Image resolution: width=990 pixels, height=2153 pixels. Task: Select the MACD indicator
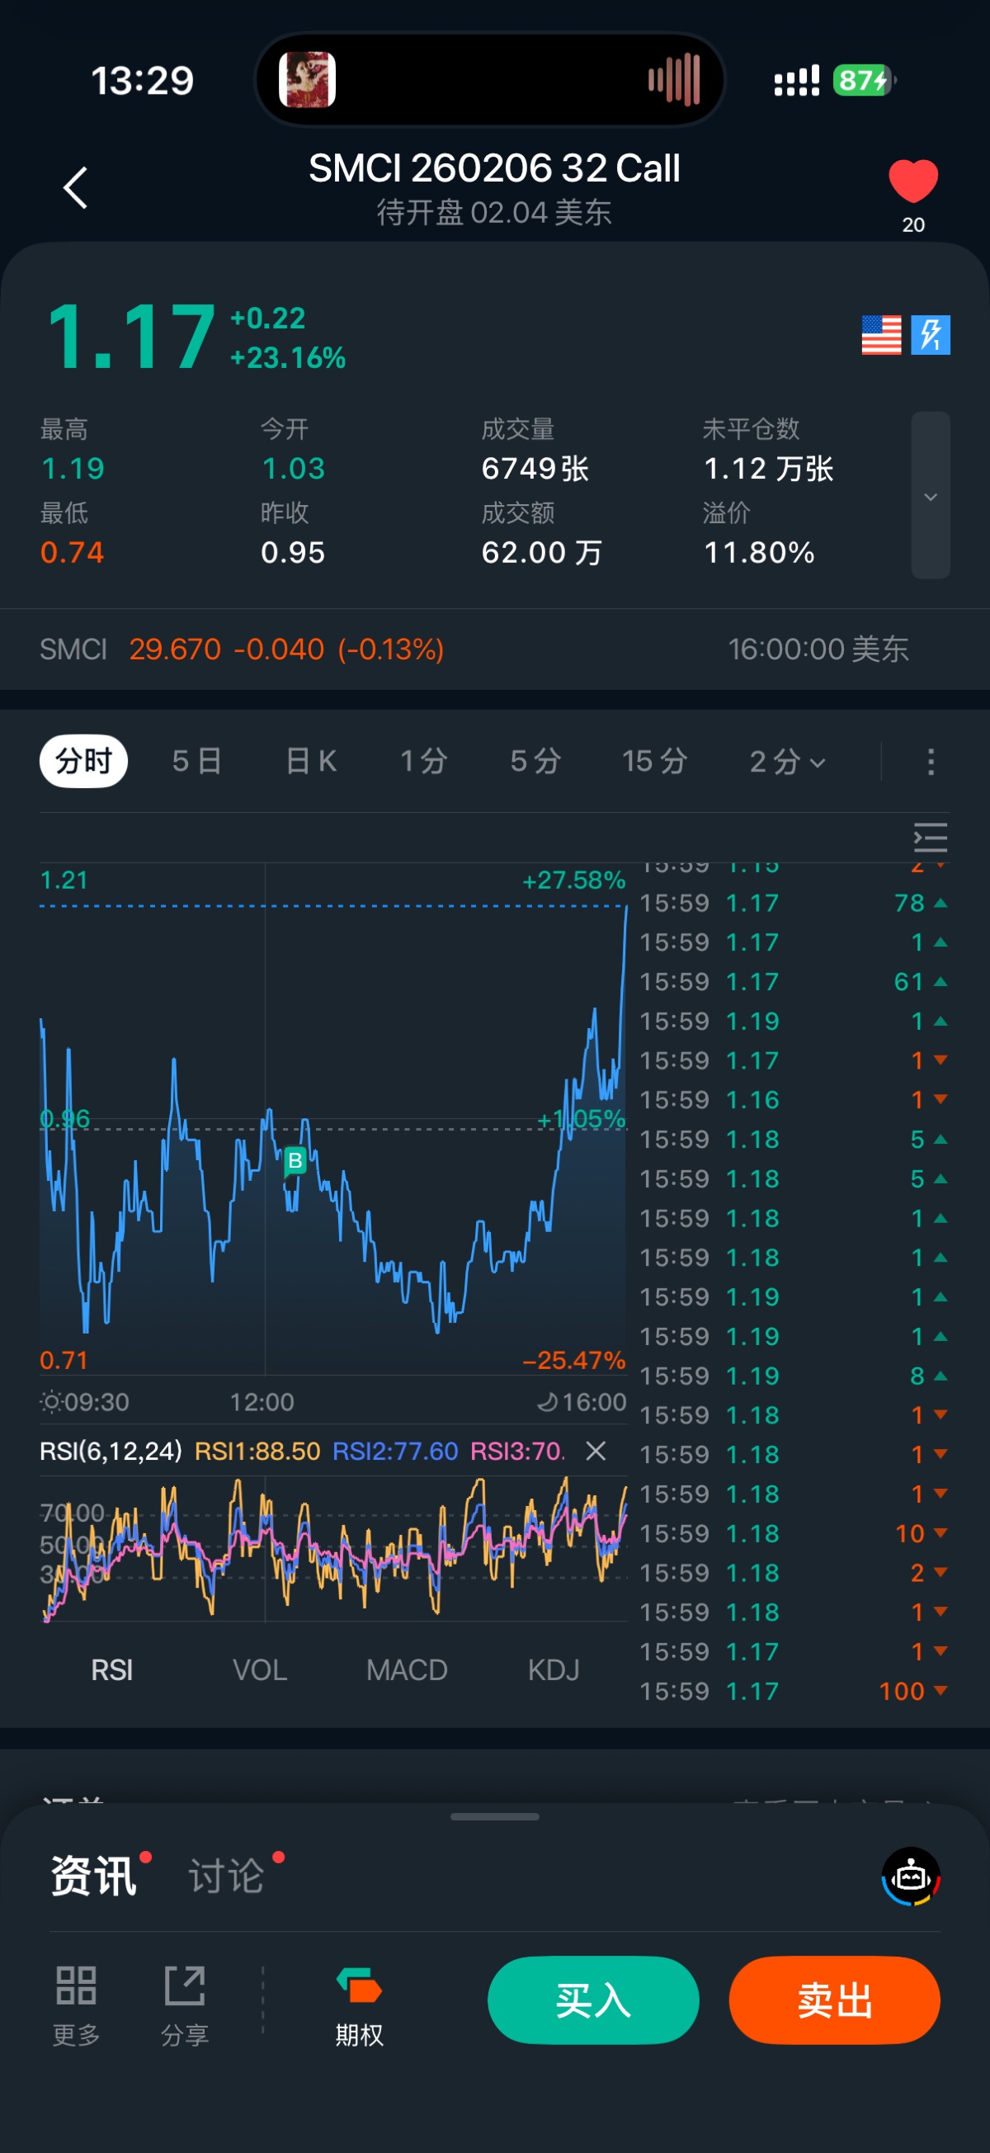click(x=407, y=1670)
